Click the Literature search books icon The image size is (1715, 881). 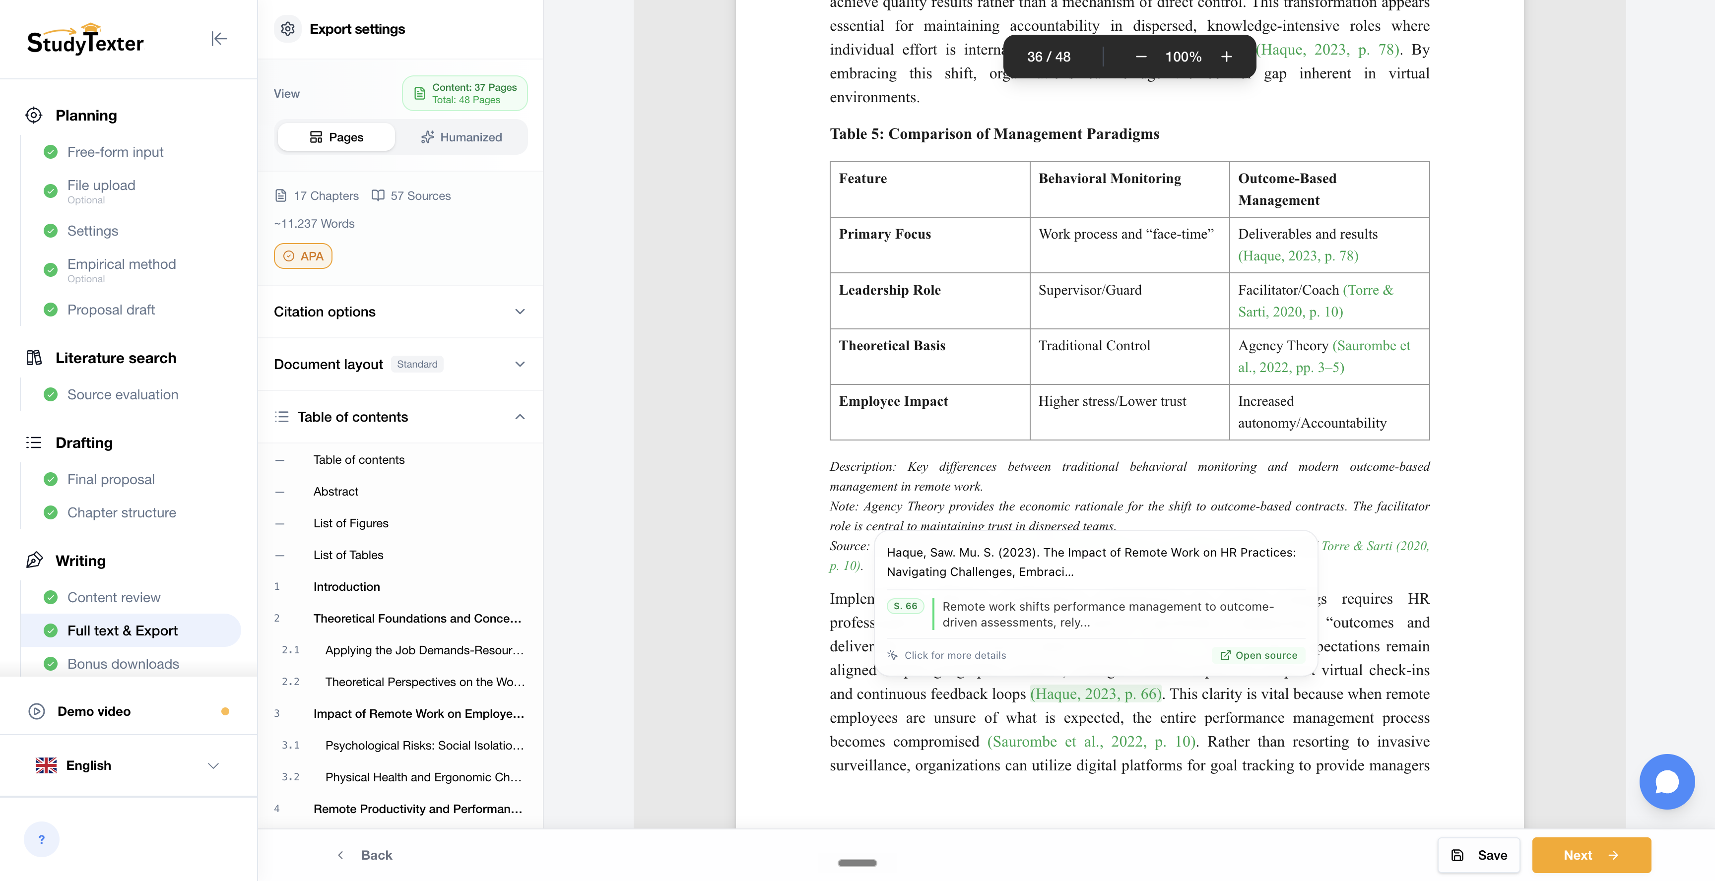coord(34,358)
